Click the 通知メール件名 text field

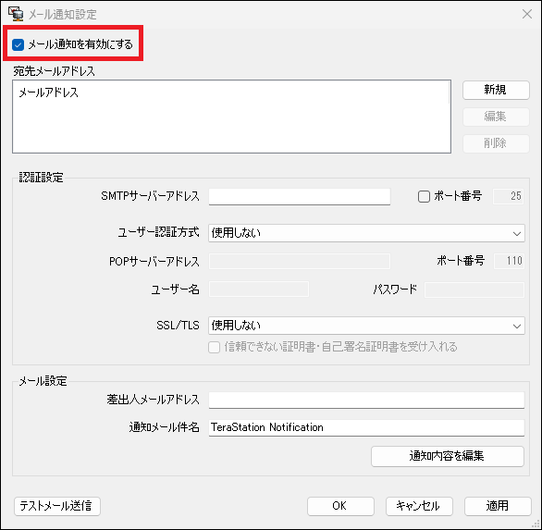[366, 427]
